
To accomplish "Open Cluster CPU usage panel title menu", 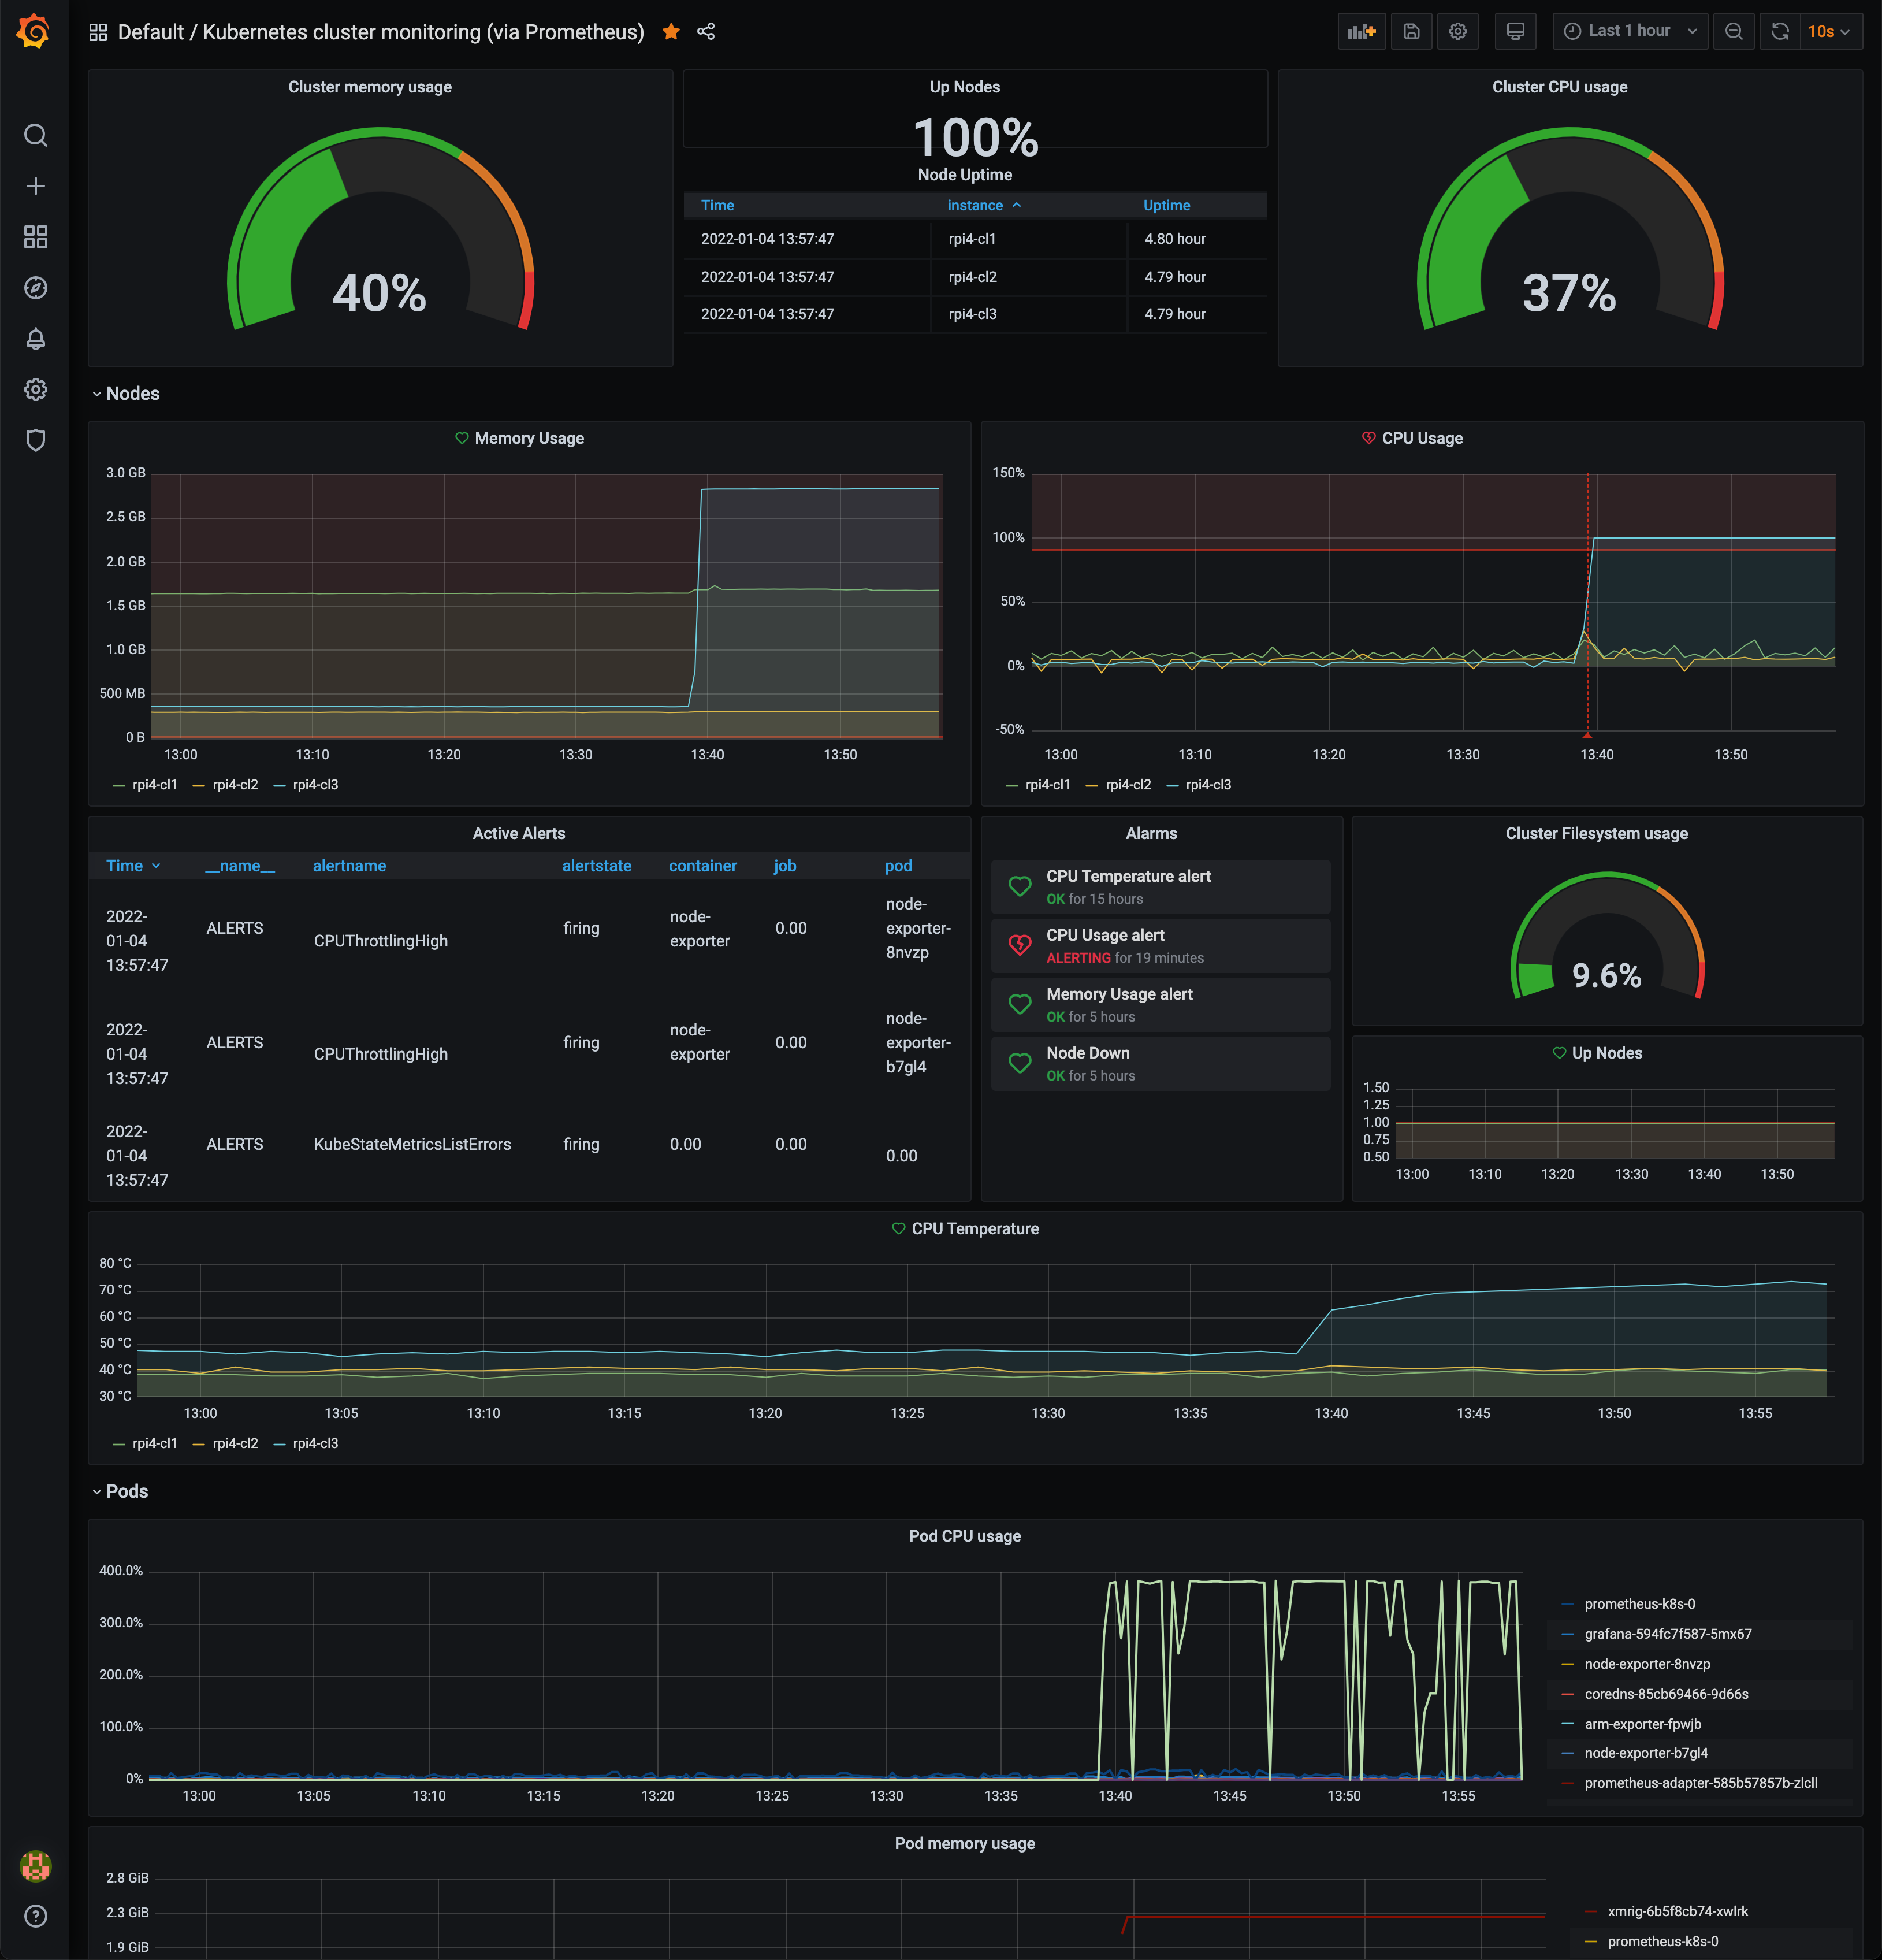I will click(1559, 87).
